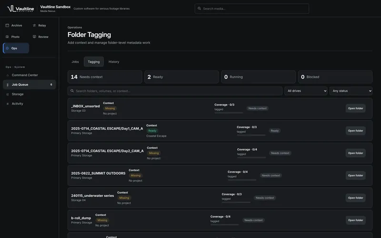
Task: Open folder for 240115_underwater series
Action: [x=355, y=198]
